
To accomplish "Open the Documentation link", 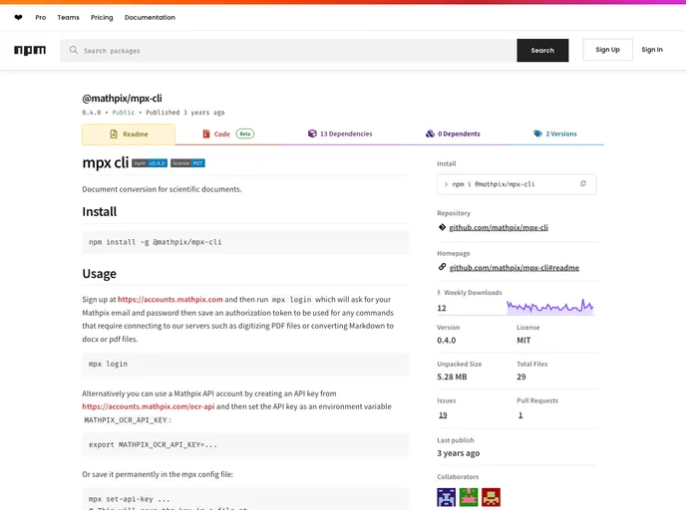I will (x=150, y=18).
